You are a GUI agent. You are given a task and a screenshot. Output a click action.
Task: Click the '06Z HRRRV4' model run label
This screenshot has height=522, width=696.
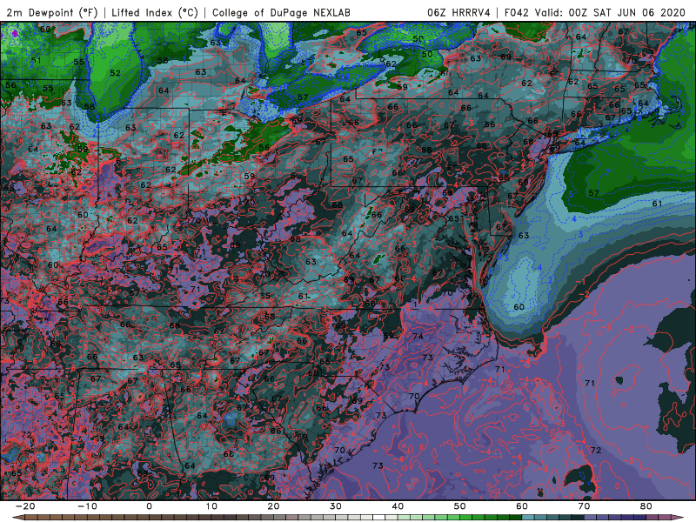coord(459,13)
